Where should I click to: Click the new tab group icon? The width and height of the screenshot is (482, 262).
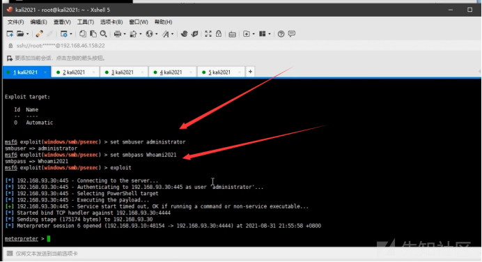point(247,34)
